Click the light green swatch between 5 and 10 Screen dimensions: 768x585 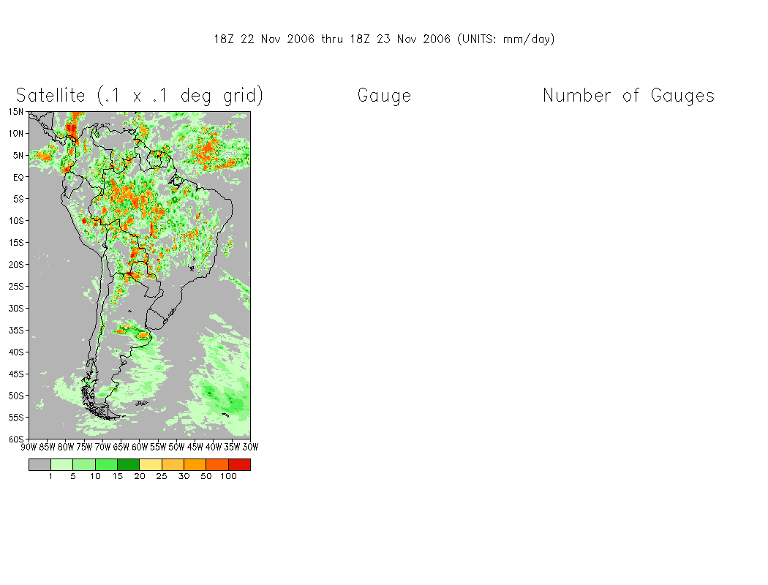tap(84, 464)
